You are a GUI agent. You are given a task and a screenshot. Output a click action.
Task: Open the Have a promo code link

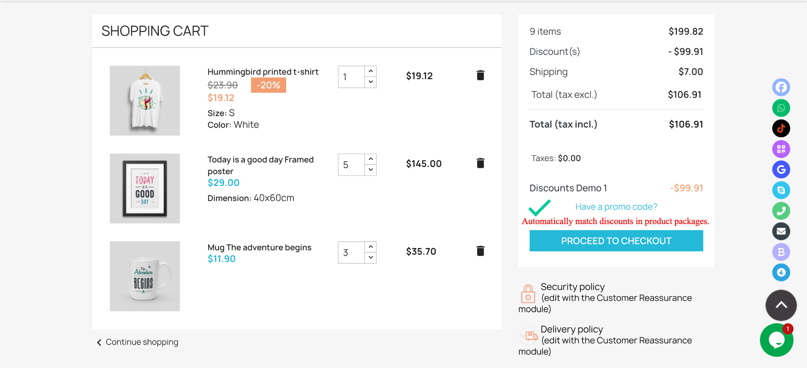[616, 207]
